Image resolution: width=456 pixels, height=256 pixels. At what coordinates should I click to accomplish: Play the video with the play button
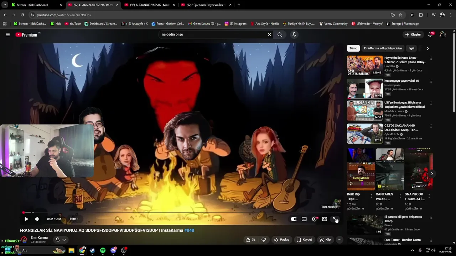(26, 219)
